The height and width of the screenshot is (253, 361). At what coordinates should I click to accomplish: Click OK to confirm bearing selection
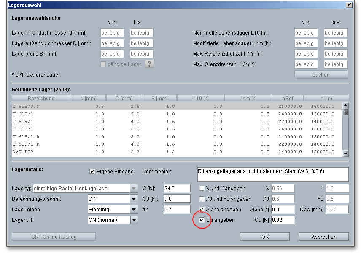[x=265, y=237]
